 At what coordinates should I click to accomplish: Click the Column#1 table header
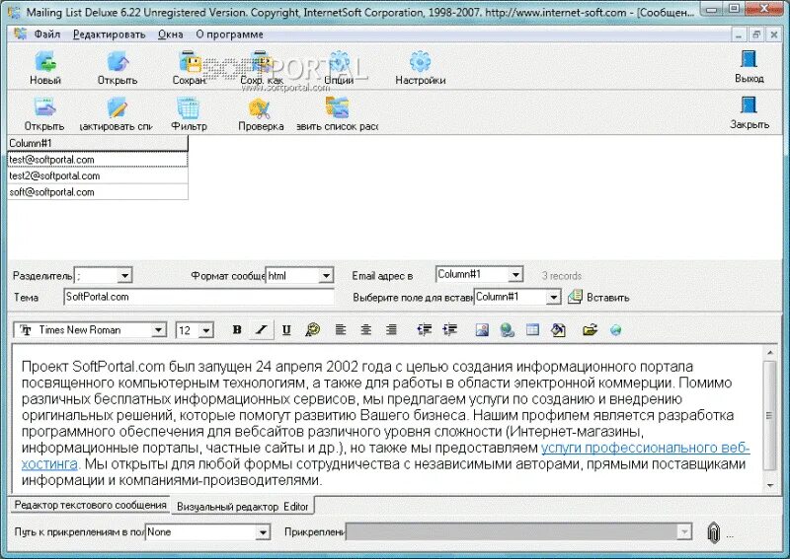98,143
